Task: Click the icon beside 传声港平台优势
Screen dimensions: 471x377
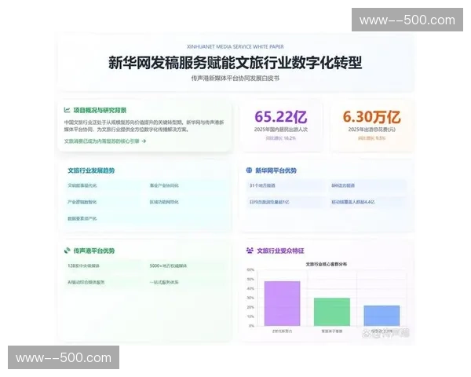Action: (68, 251)
